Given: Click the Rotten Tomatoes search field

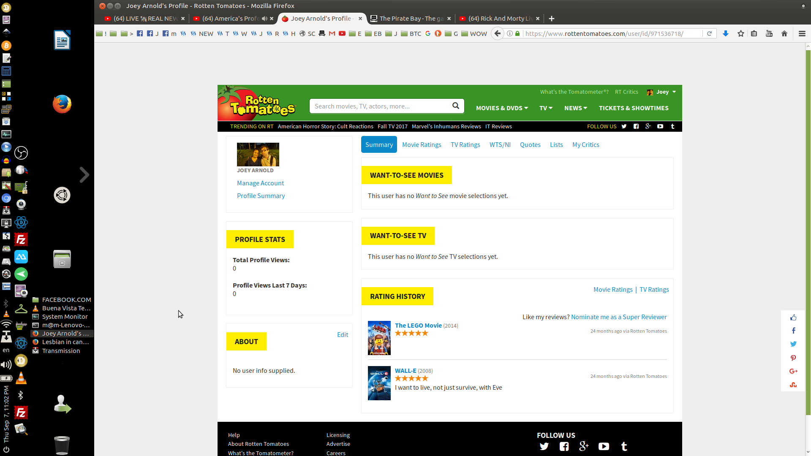Looking at the screenshot, I should [x=380, y=106].
